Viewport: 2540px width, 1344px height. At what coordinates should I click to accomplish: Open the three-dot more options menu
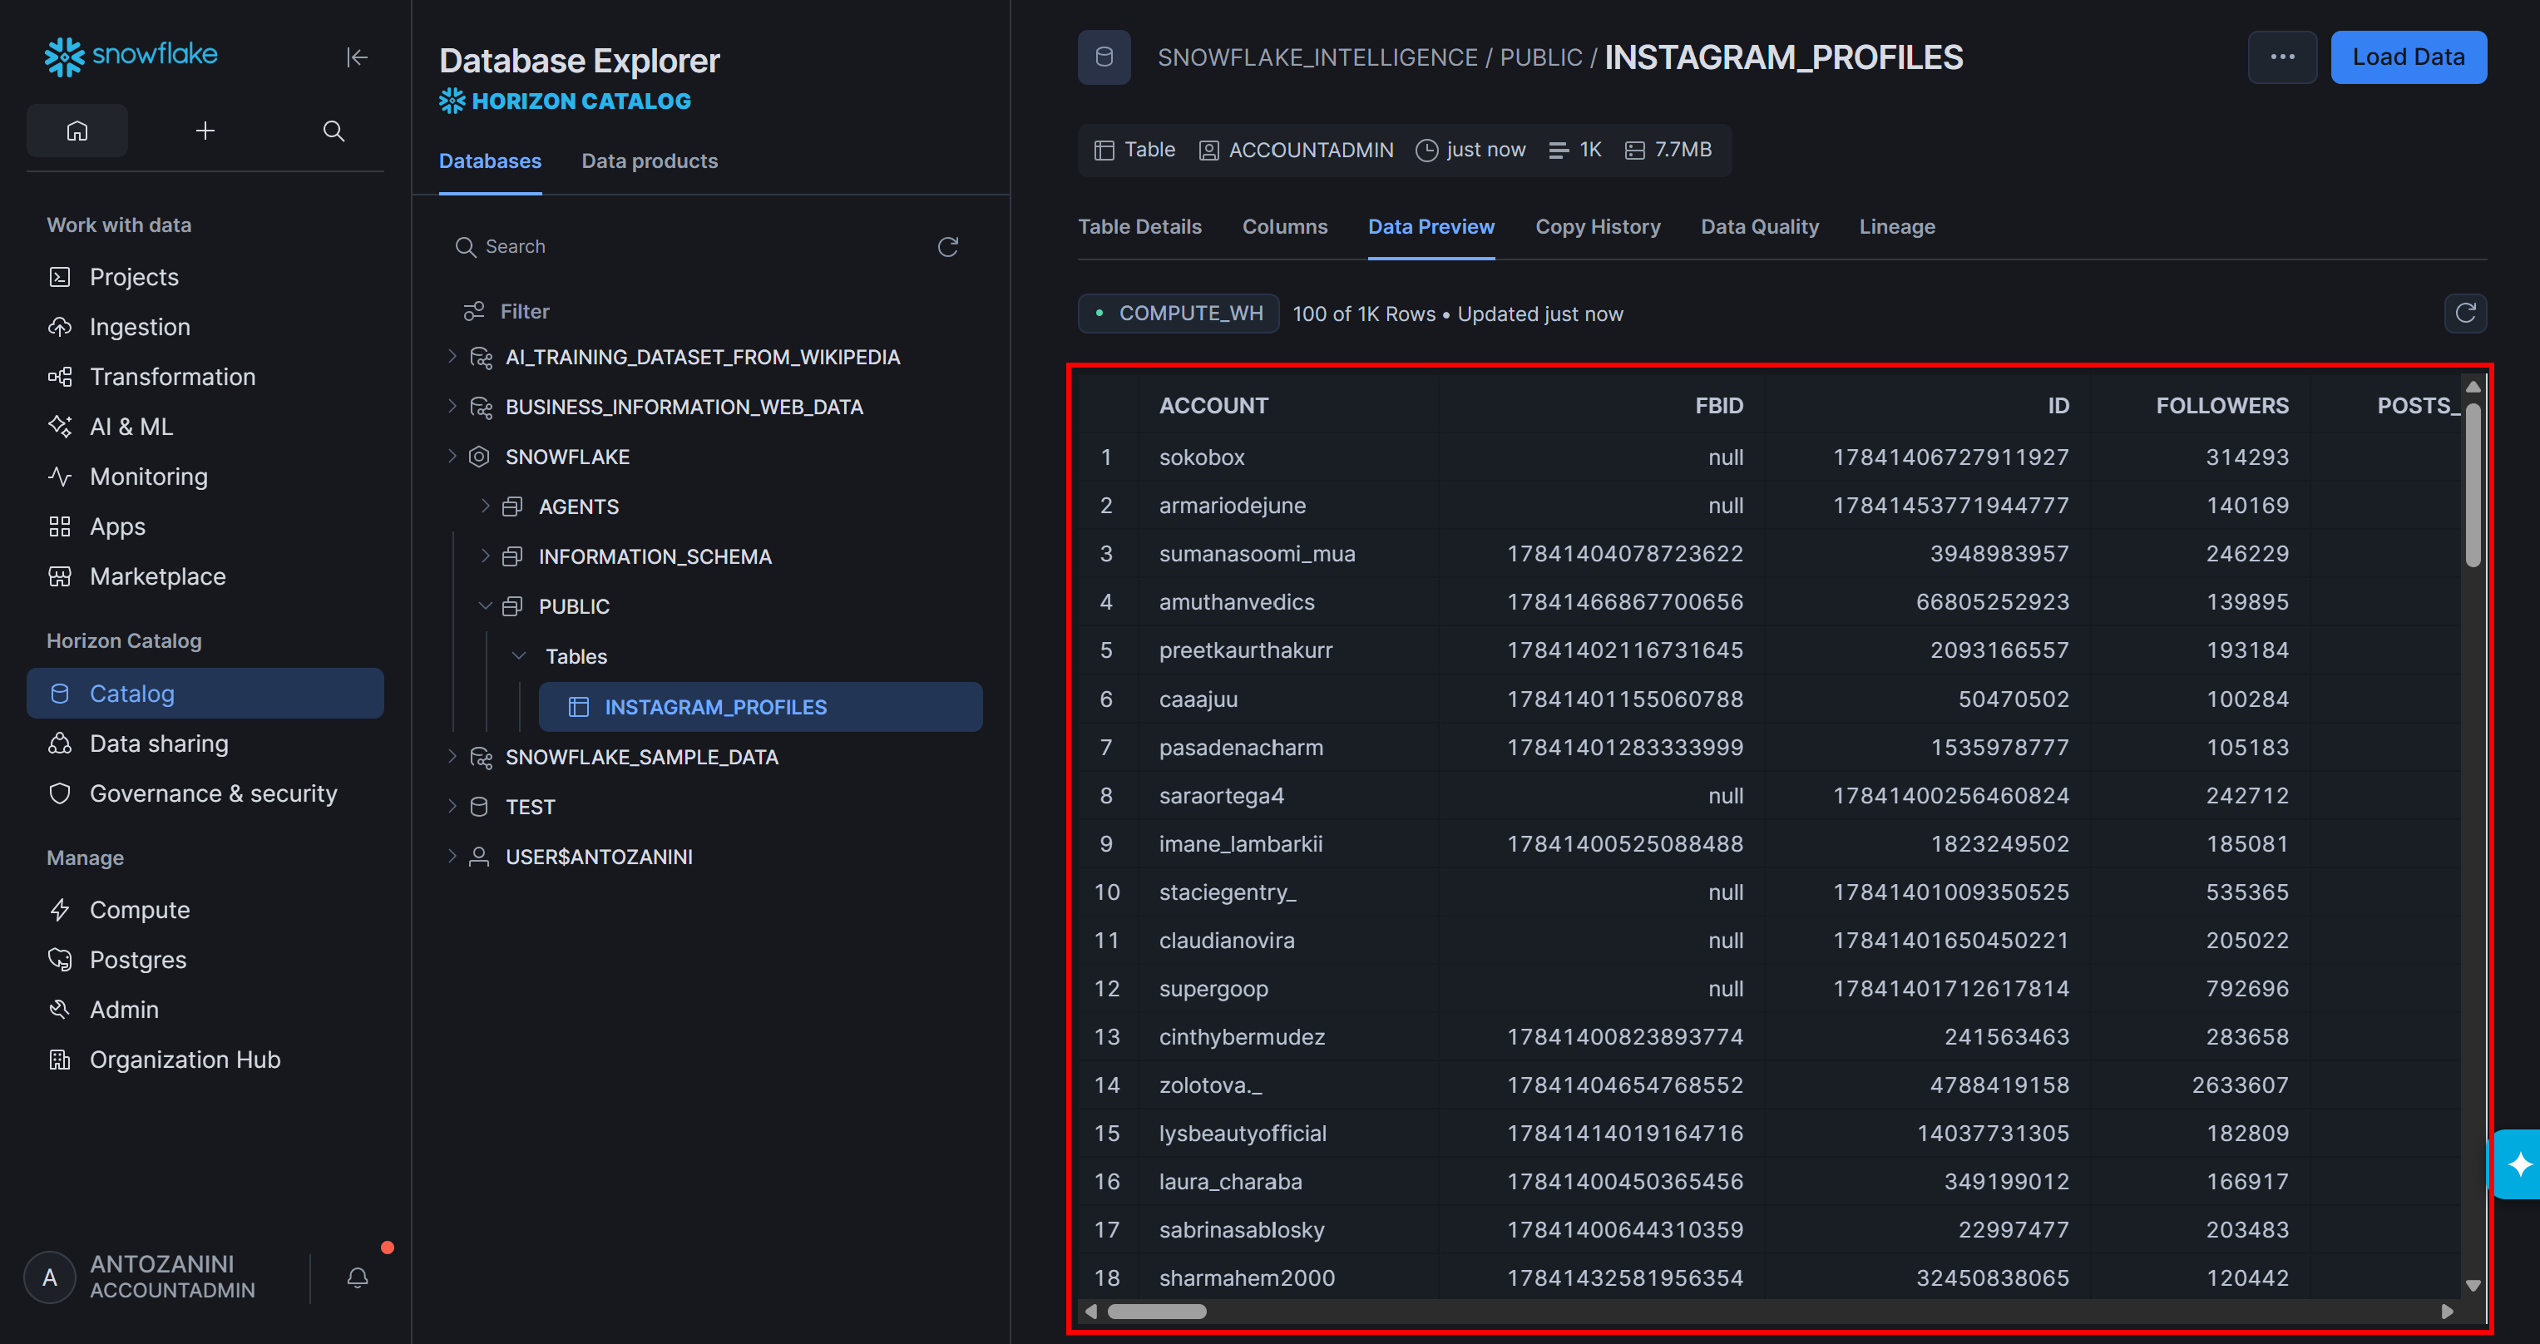(2281, 57)
